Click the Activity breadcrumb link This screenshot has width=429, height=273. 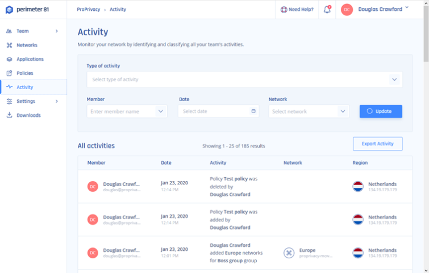point(118,9)
